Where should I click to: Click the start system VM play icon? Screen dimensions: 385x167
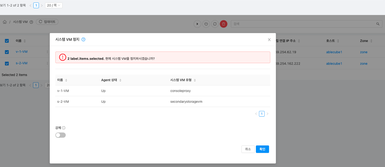[197, 24]
